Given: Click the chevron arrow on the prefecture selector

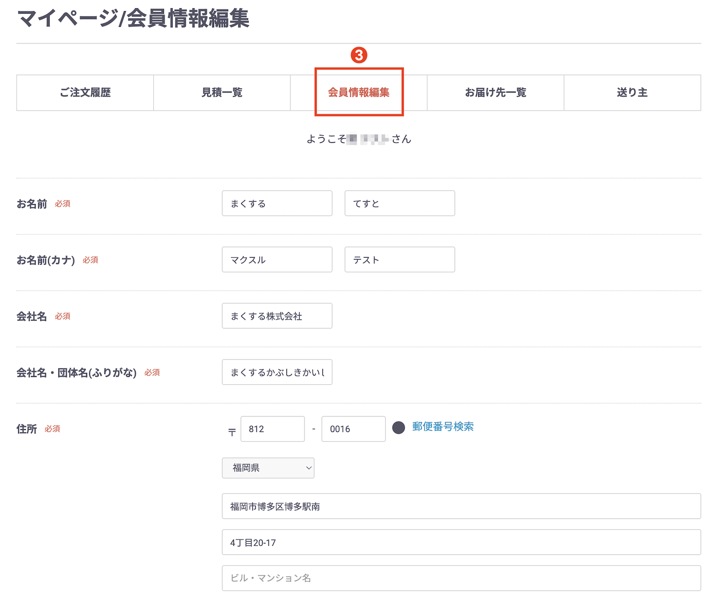Looking at the screenshot, I should coord(308,468).
